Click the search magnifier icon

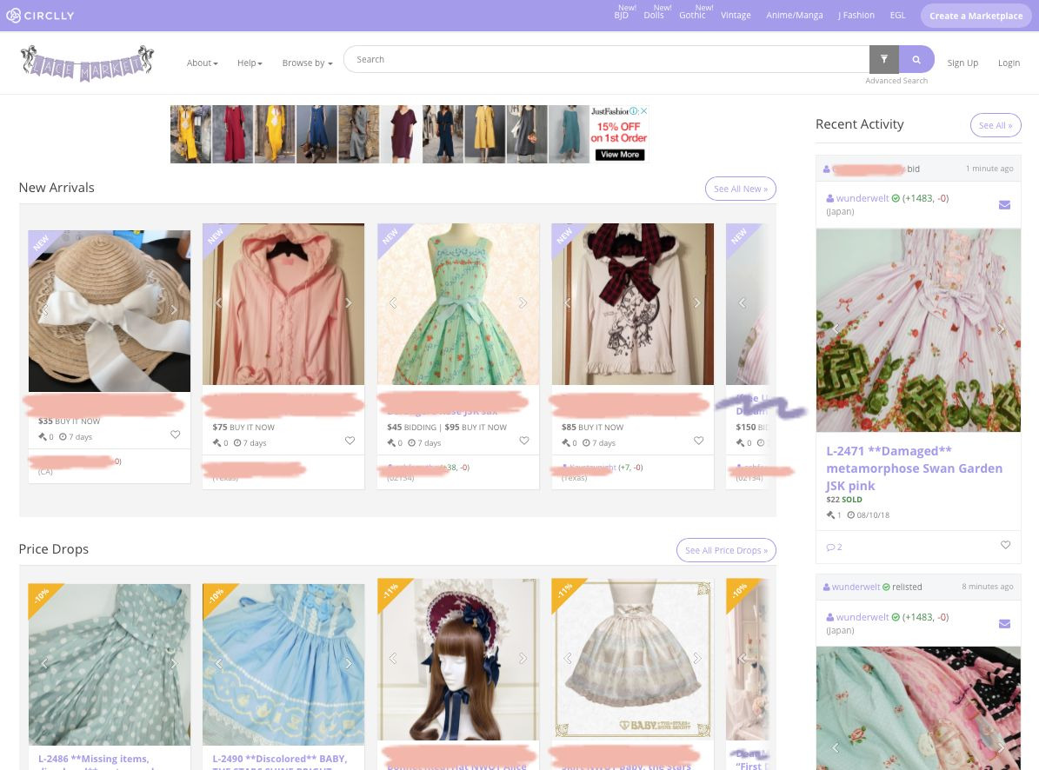click(x=916, y=58)
